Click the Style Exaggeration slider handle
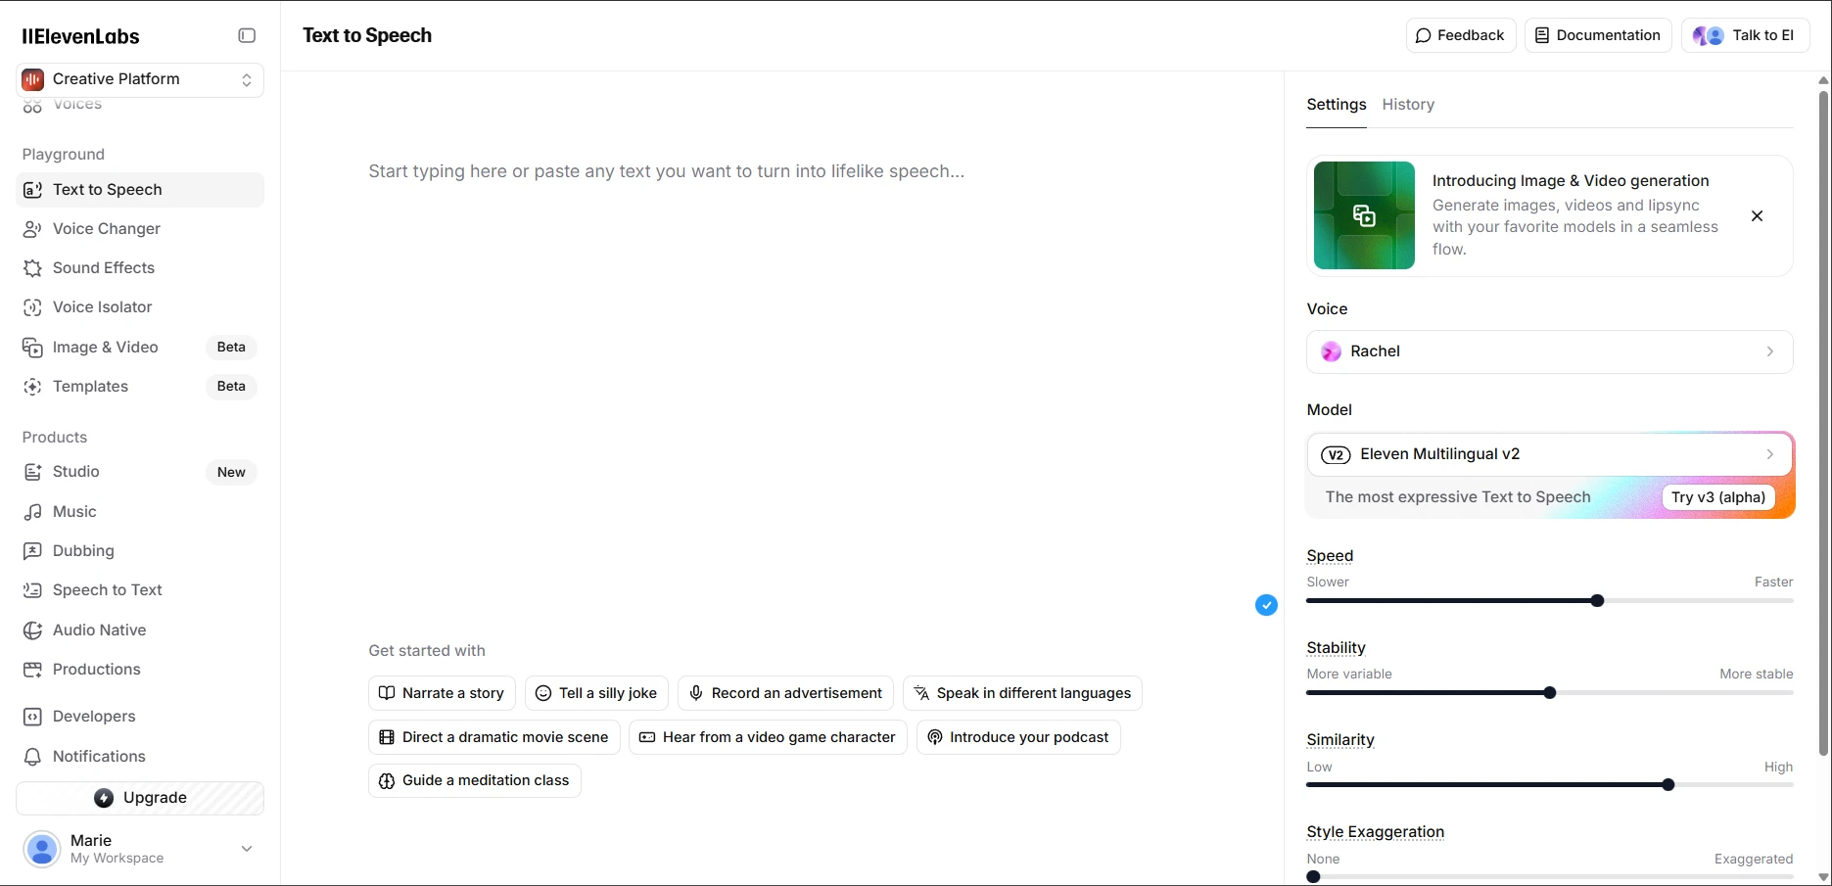The width and height of the screenshot is (1832, 886). pyautogui.click(x=1313, y=877)
